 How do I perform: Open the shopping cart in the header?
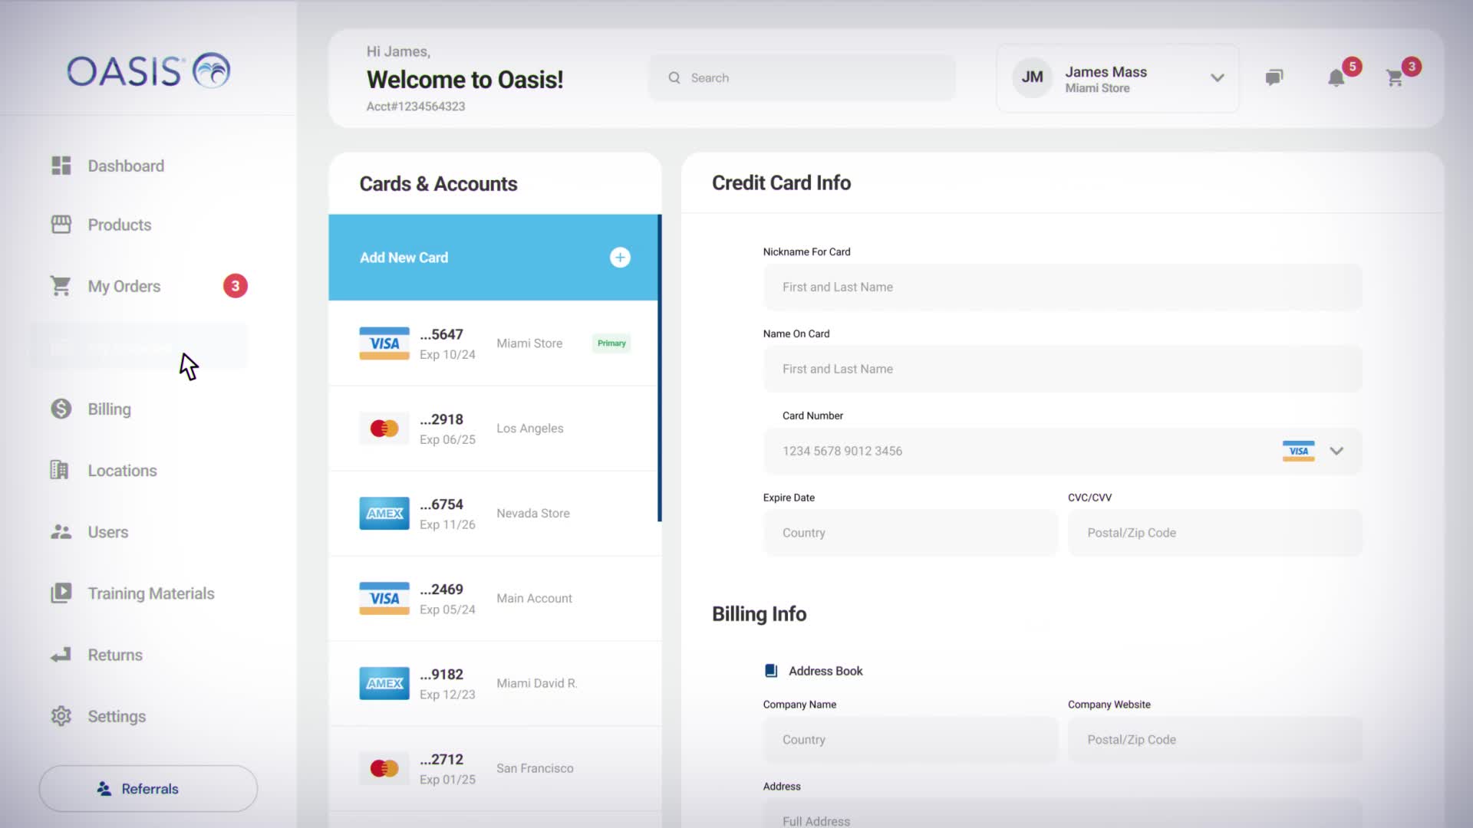1394,77
